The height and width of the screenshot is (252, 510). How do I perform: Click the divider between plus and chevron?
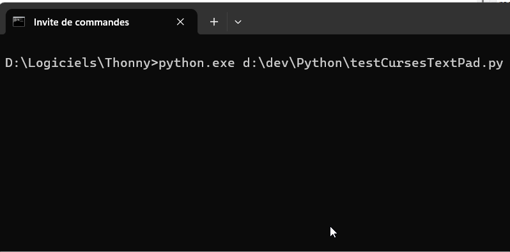point(227,22)
